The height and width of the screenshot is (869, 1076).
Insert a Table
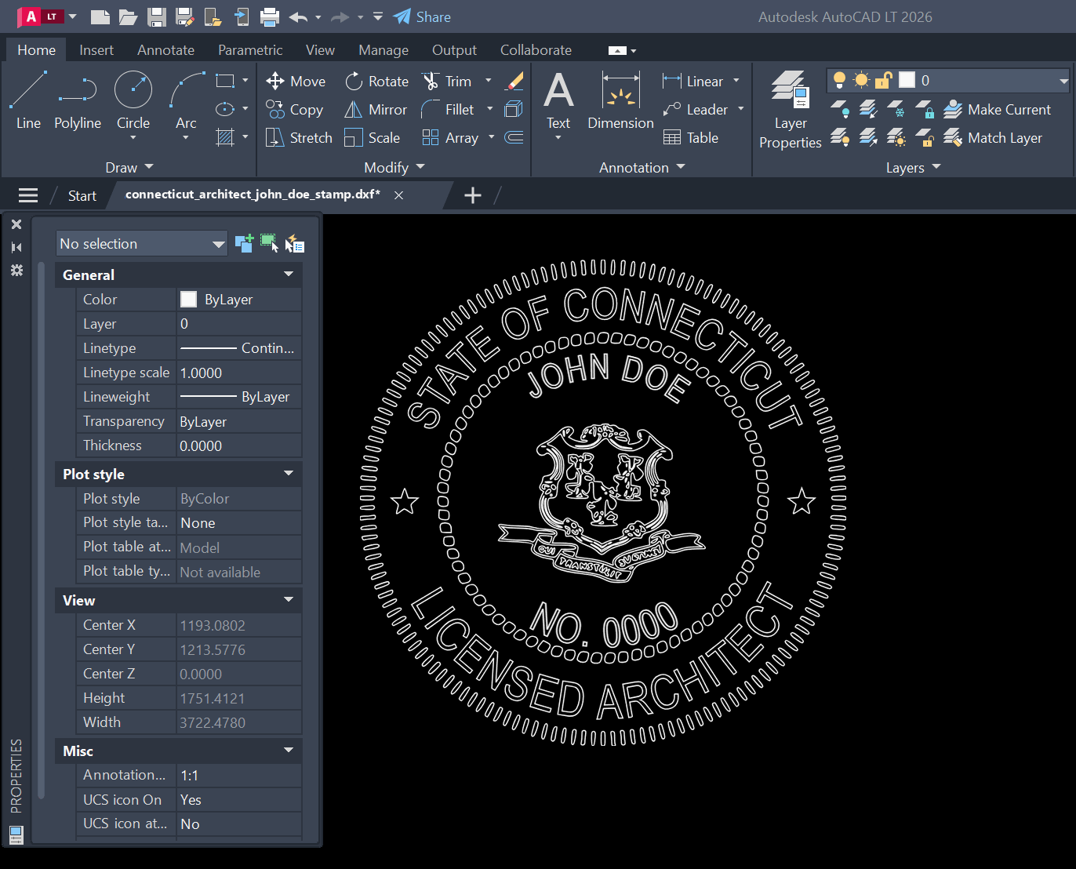[691, 137]
